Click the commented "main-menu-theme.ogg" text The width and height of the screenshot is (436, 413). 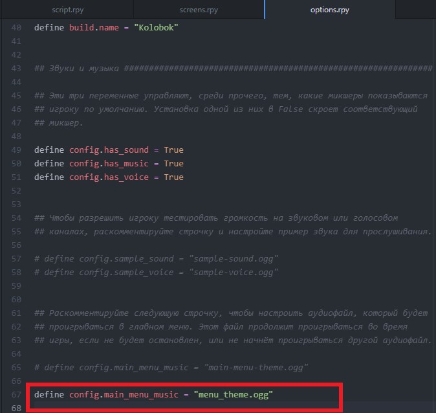pyautogui.click(x=256, y=367)
